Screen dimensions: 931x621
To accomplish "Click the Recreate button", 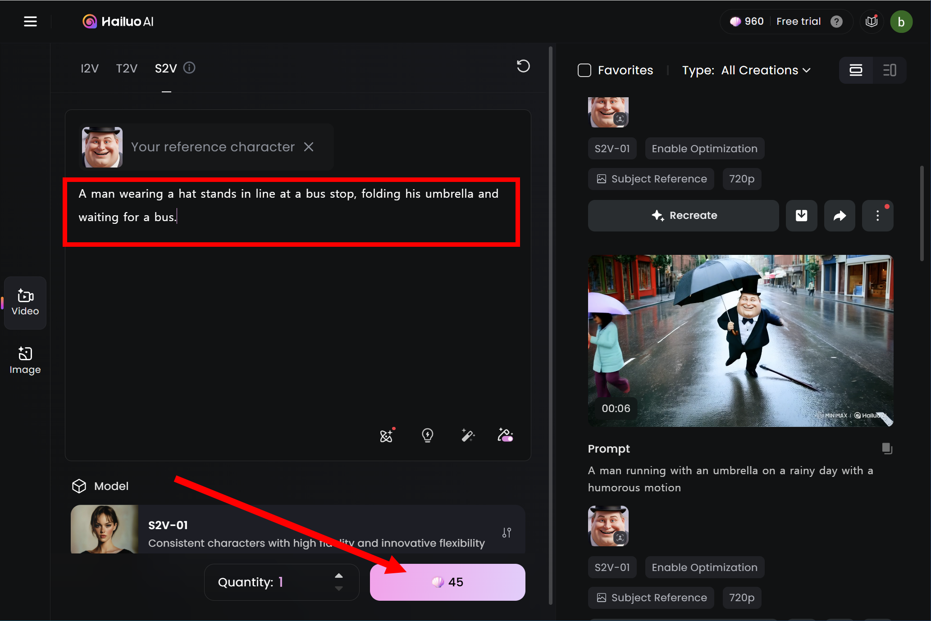I will click(683, 216).
